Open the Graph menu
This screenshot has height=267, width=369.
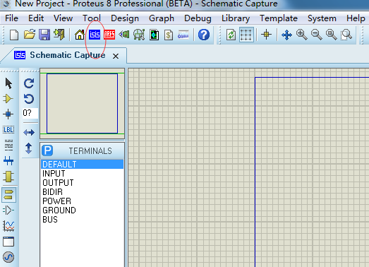pos(162,18)
